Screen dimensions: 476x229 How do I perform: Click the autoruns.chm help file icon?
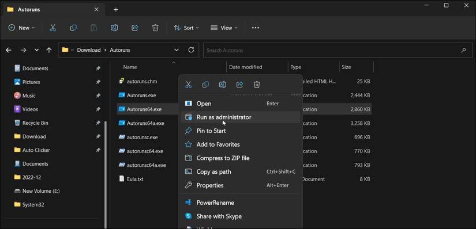click(x=122, y=81)
